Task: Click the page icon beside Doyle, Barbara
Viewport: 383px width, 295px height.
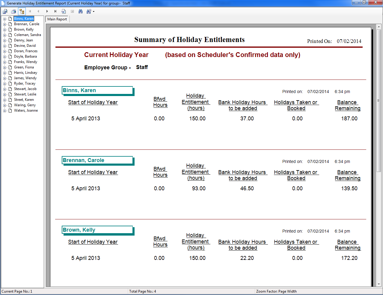Action: coord(10,56)
